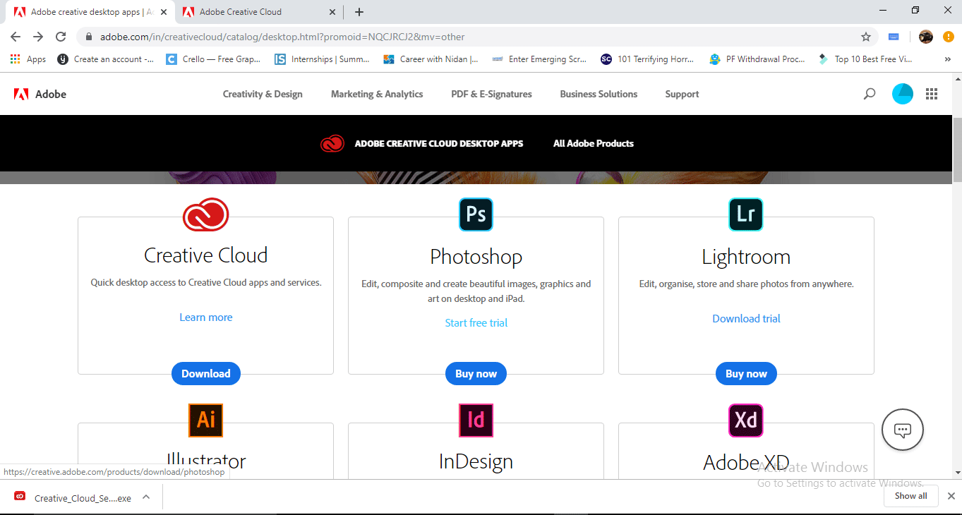Click the Creative Cloud logo icon
This screenshot has height=515, width=962.
click(x=205, y=214)
